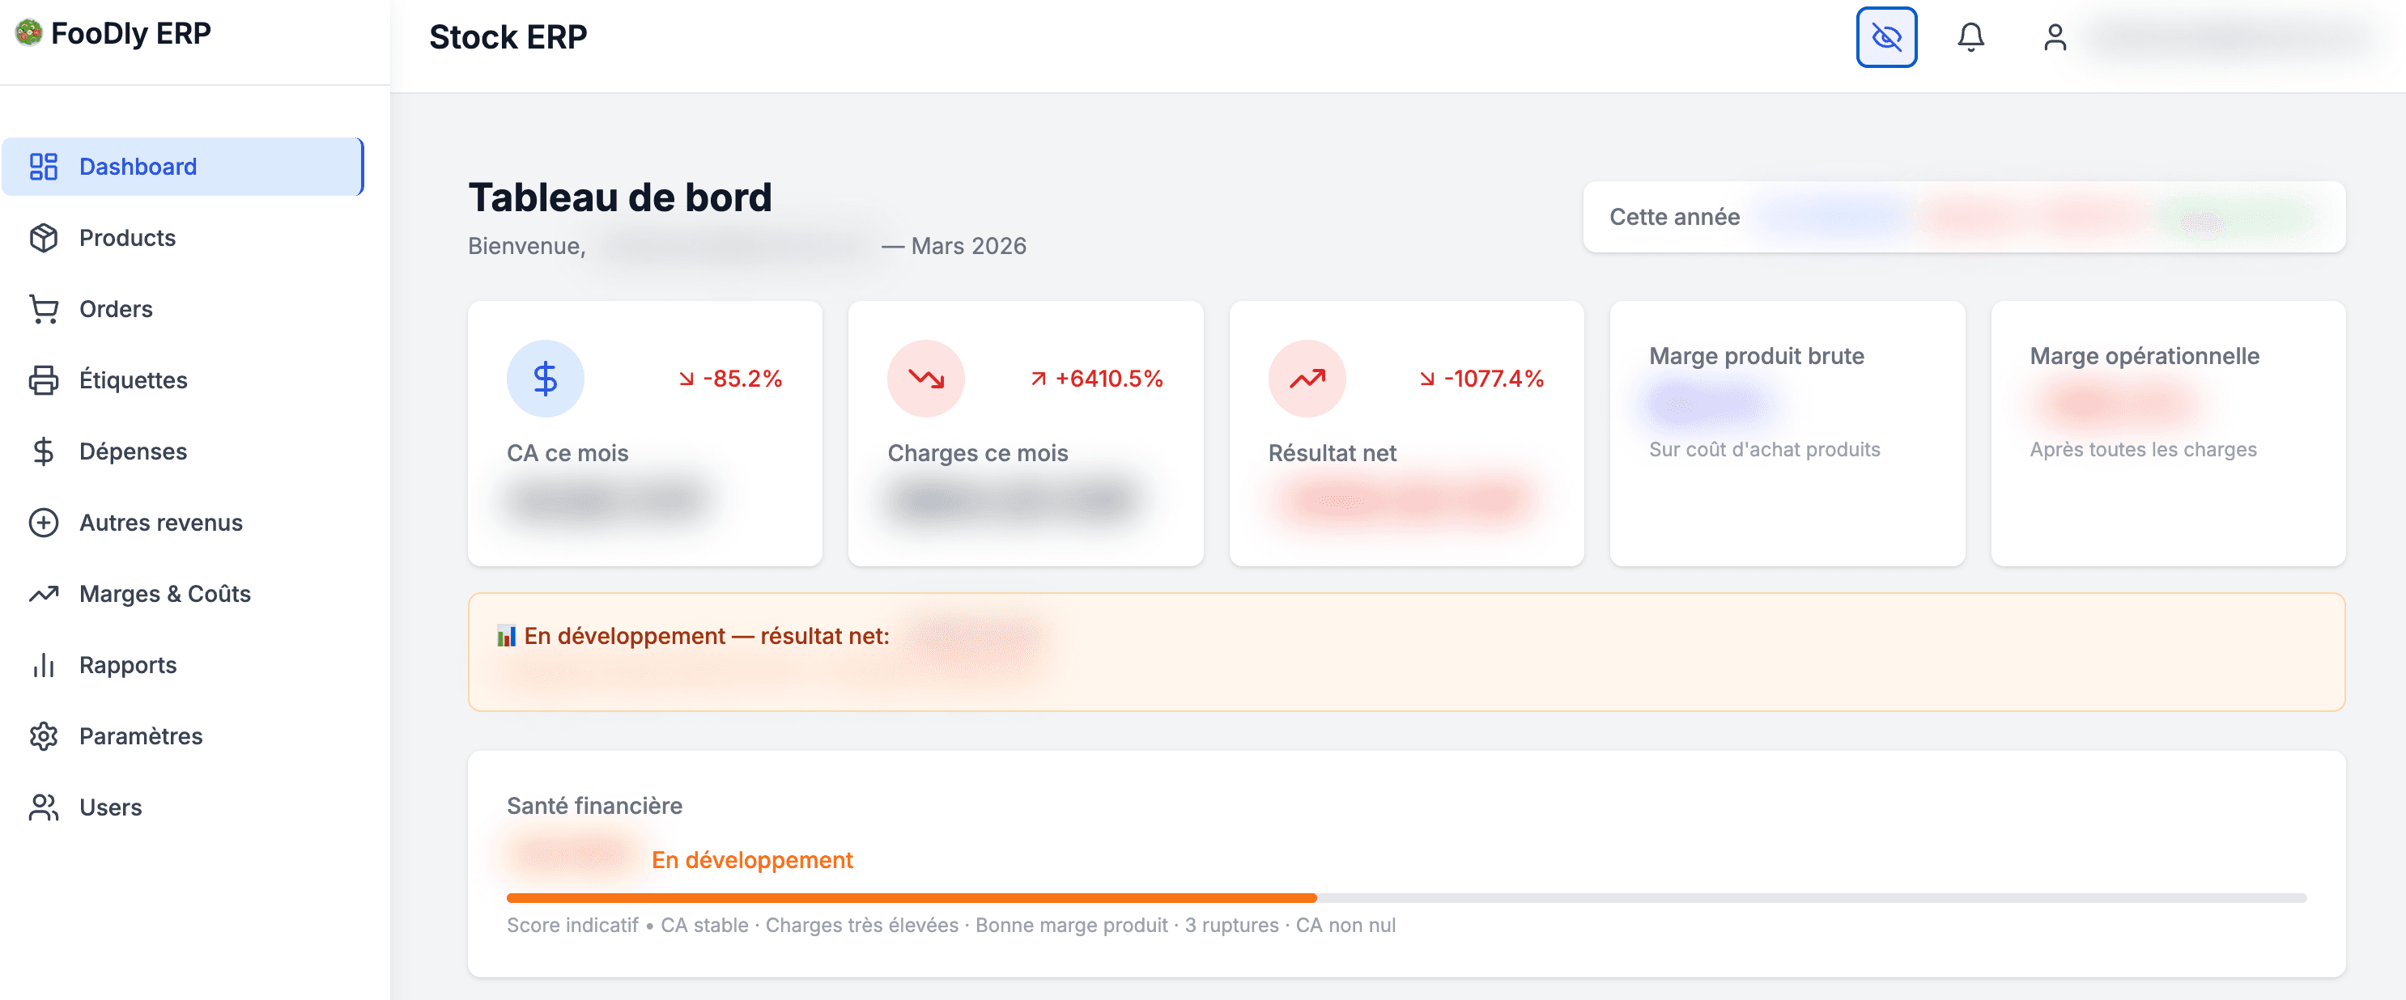Click the Résultat net trend icon
Viewport: 2406px width, 1000px height.
point(1307,378)
